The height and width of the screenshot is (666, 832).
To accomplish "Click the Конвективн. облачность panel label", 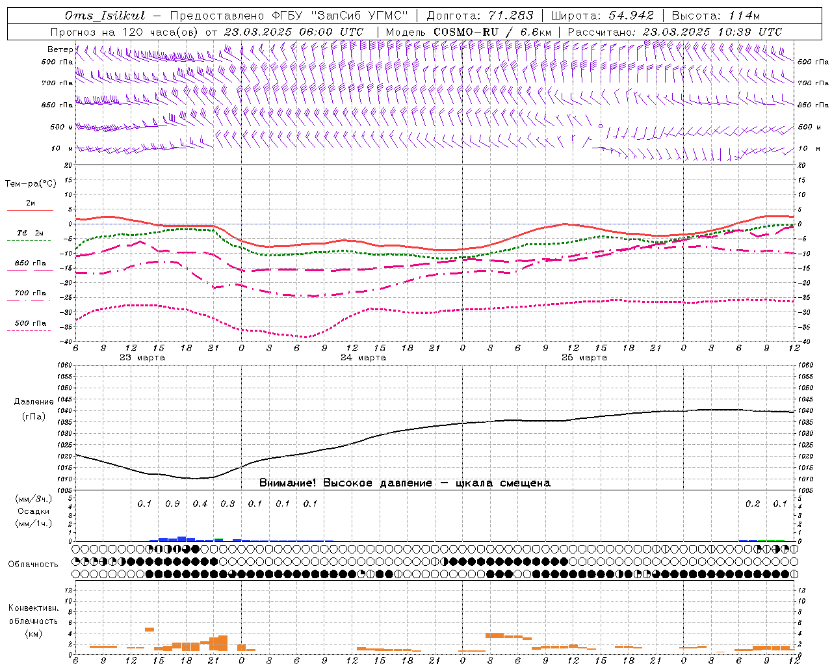I will (x=33, y=615).
